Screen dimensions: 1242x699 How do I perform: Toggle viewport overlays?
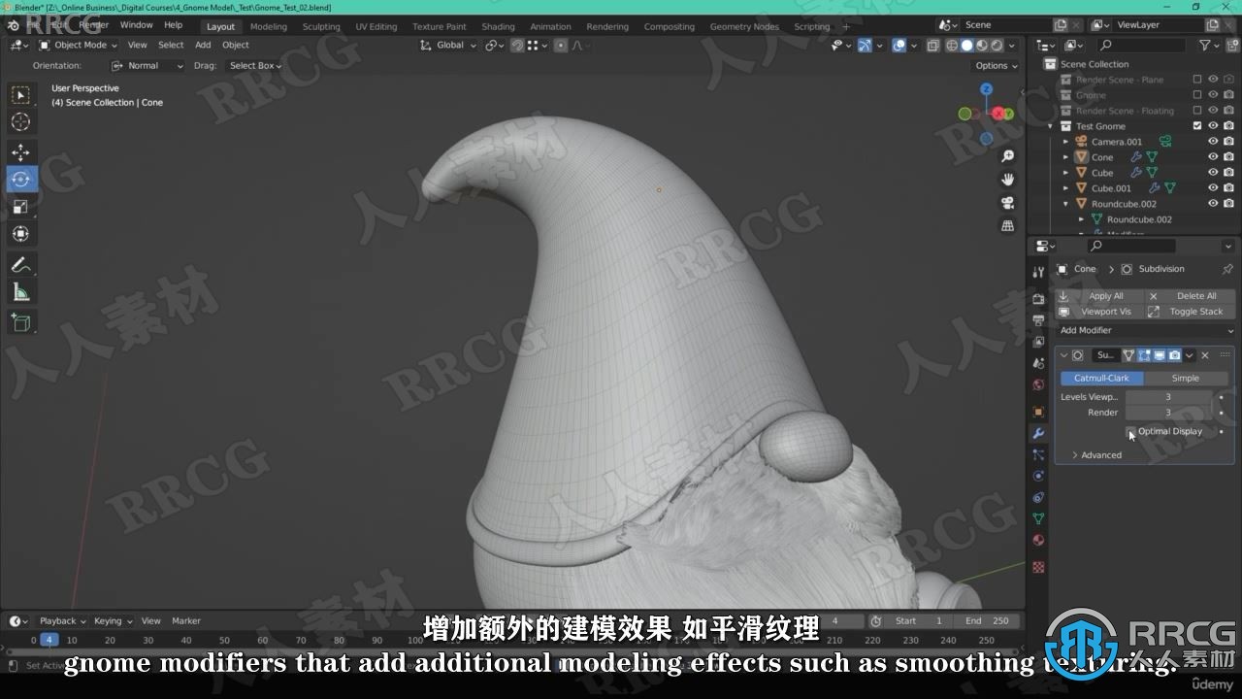click(x=899, y=46)
